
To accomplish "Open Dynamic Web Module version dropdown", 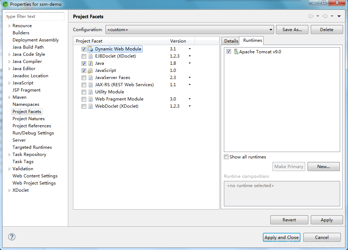I will pos(190,49).
